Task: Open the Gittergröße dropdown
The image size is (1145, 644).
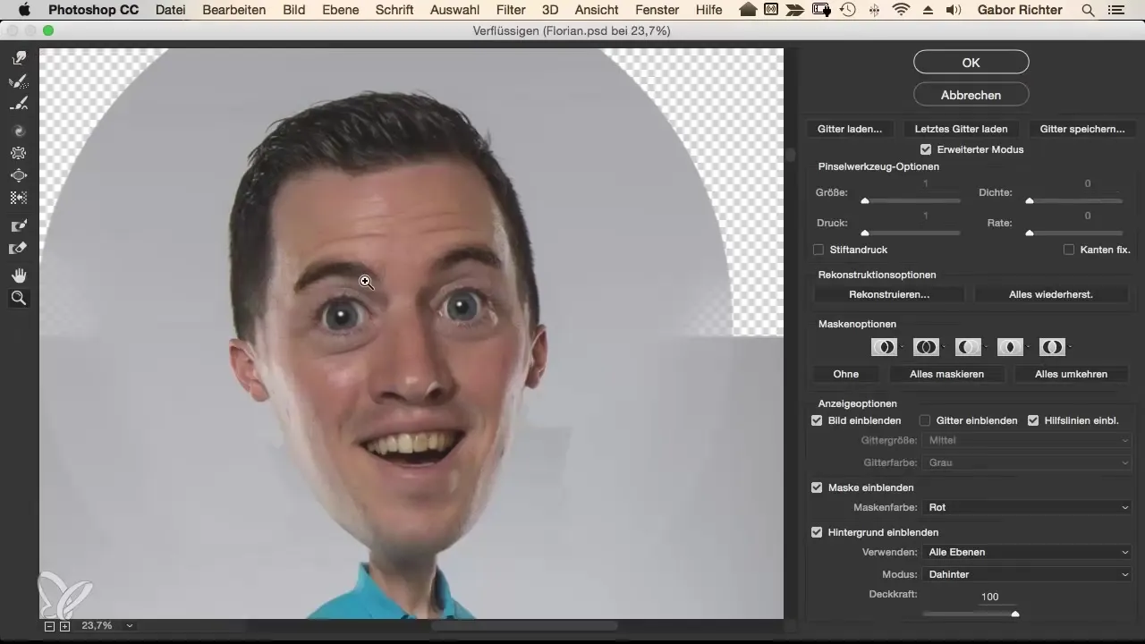Action: click(x=1029, y=440)
